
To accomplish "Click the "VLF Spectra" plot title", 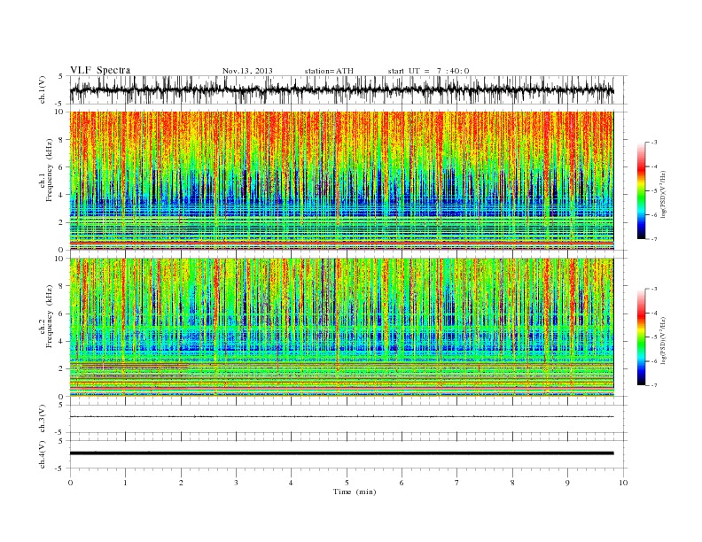I will click(x=100, y=70).
